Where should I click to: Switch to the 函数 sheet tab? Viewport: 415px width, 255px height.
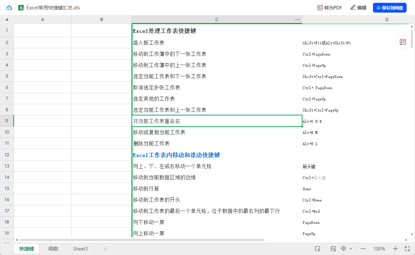(53, 249)
